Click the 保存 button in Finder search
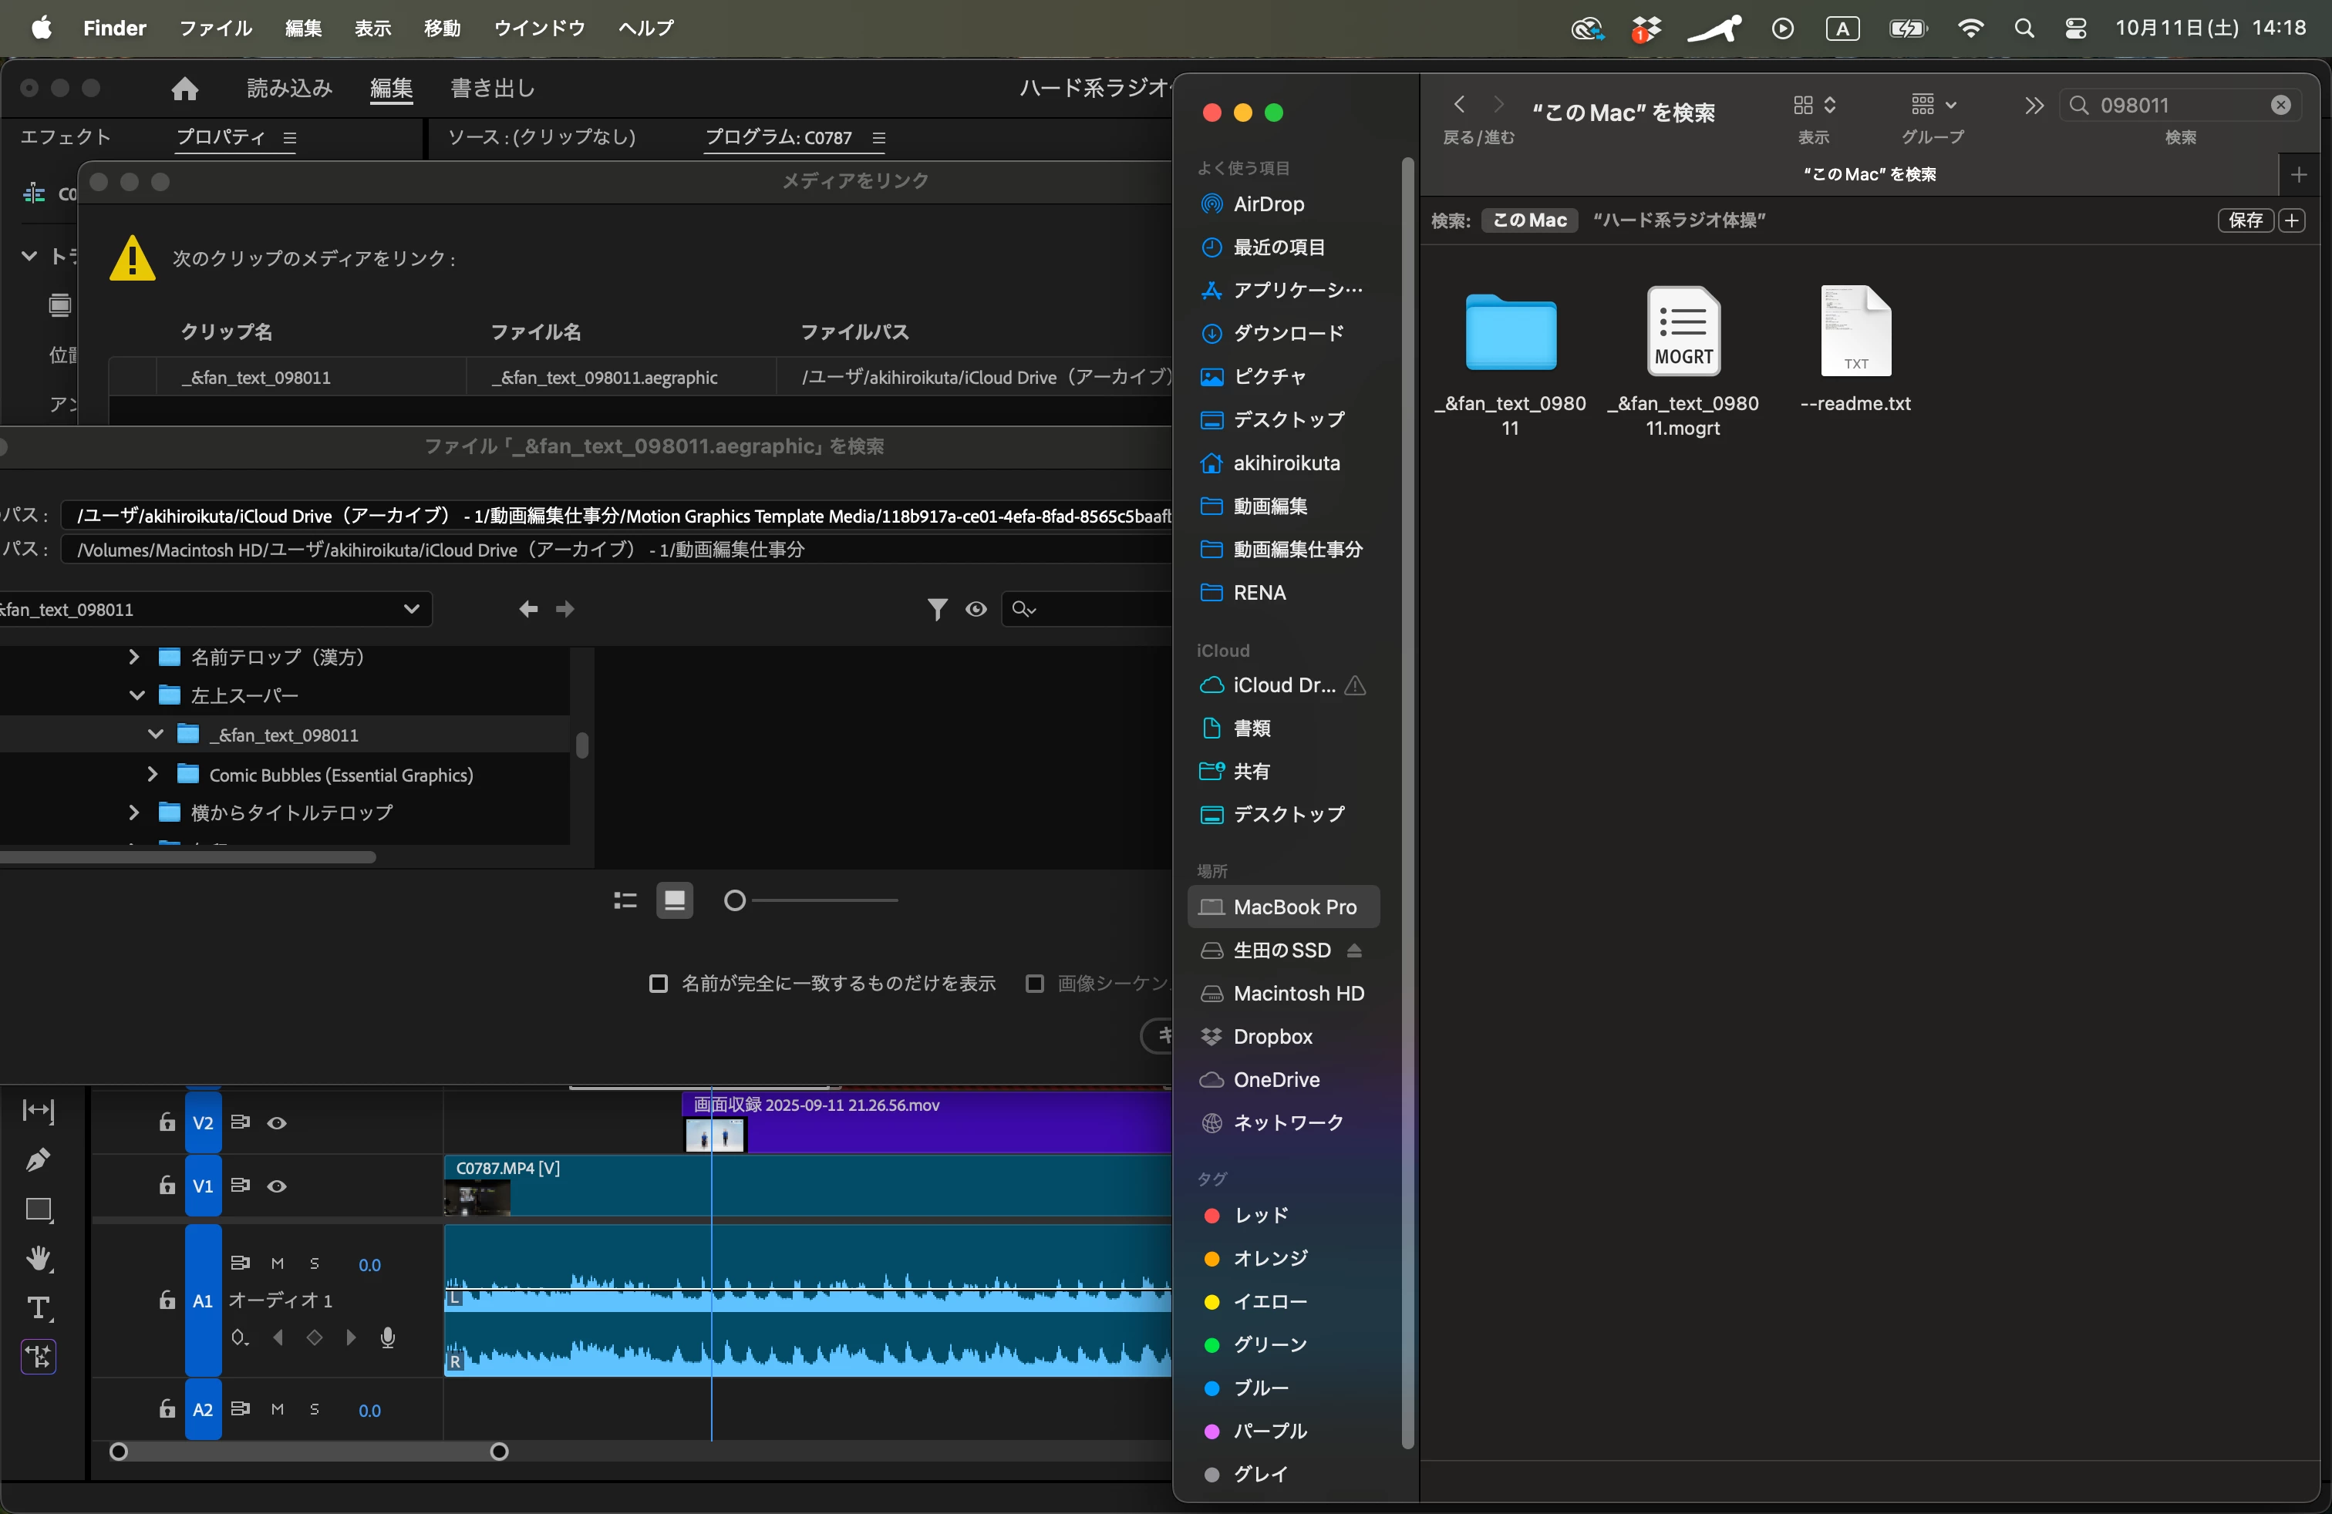 tap(2245, 220)
